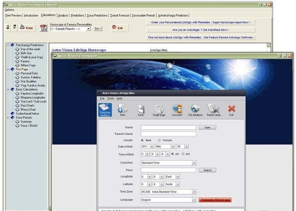Select Nirayana Longitudes in the tree
This screenshot has height=211, width=296.
click(33, 97)
